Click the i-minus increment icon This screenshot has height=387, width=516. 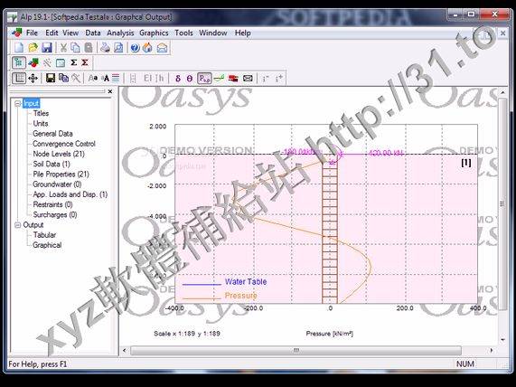point(266,79)
